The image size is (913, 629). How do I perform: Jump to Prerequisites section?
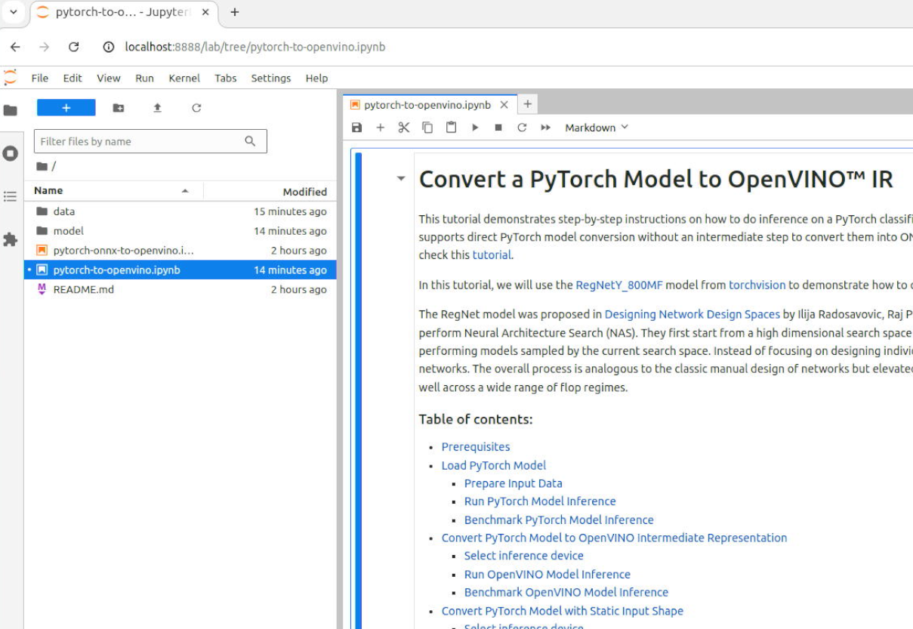(476, 447)
